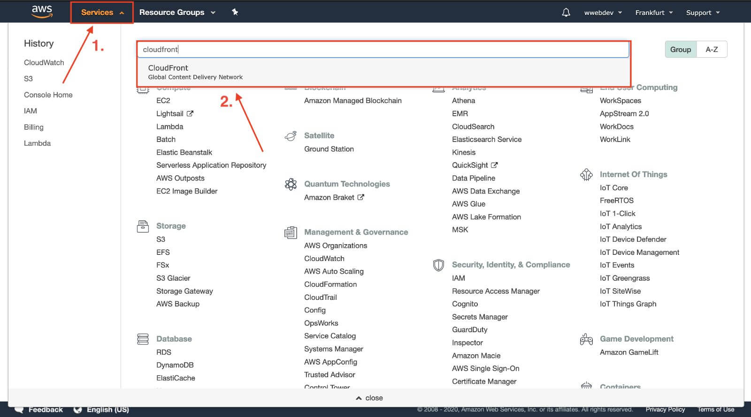Click the Internet Of Things icon
Image resolution: width=751 pixels, height=417 pixels.
tap(586, 175)
